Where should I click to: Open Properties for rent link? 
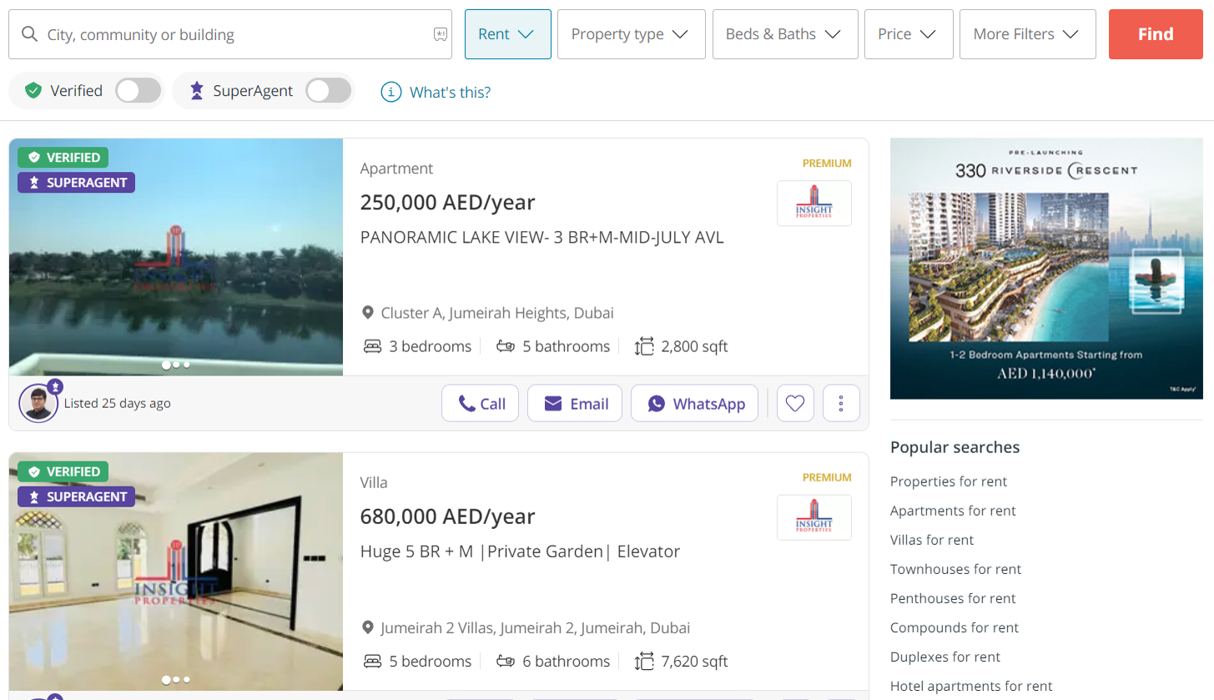coord(948,481)
